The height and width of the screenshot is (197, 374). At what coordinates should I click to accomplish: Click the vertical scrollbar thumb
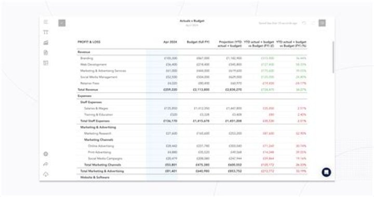[333, 57]
